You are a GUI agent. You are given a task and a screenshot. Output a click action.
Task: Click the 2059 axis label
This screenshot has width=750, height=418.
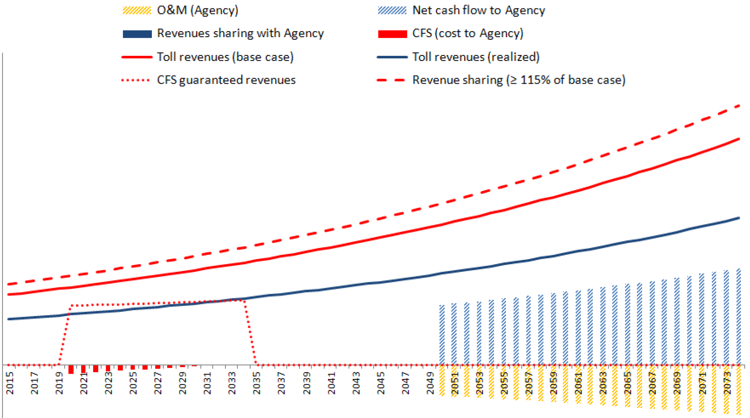point(554,383)
